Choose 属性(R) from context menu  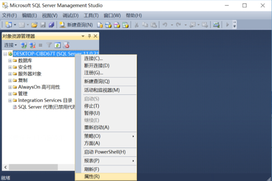[106, 177]
